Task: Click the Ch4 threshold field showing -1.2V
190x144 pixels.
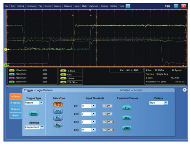Action: coord(107,130)
